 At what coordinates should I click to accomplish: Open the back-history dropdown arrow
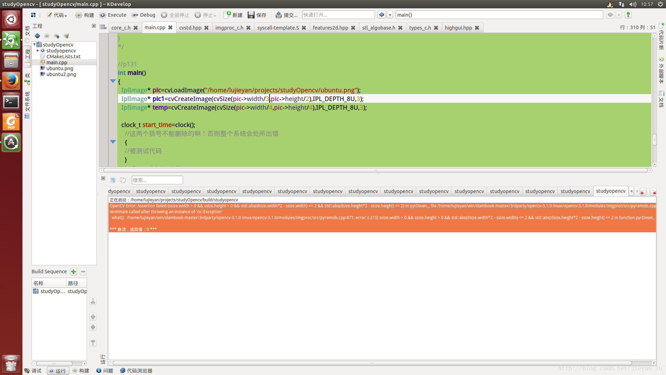point(390,15)
